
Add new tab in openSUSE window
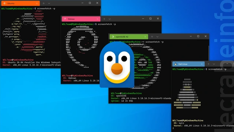click(x=152, y=37)
